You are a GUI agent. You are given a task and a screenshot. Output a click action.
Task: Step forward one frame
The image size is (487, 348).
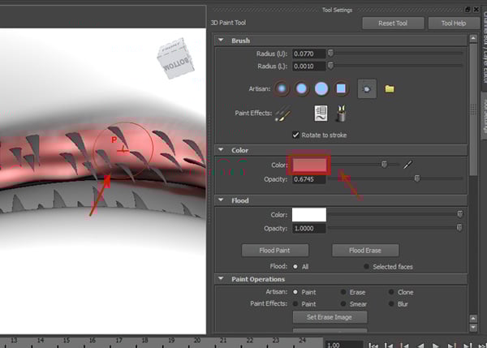(x=468, y=346)
